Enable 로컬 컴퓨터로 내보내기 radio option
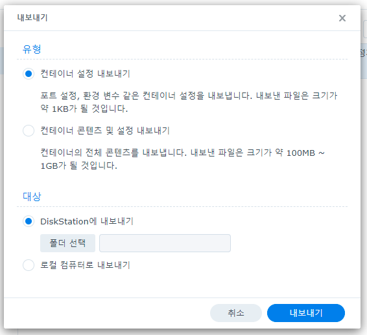367x335 pixels. click(29, 265)
